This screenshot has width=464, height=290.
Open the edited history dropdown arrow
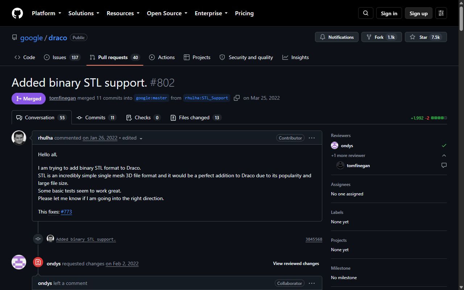(141, 138)
